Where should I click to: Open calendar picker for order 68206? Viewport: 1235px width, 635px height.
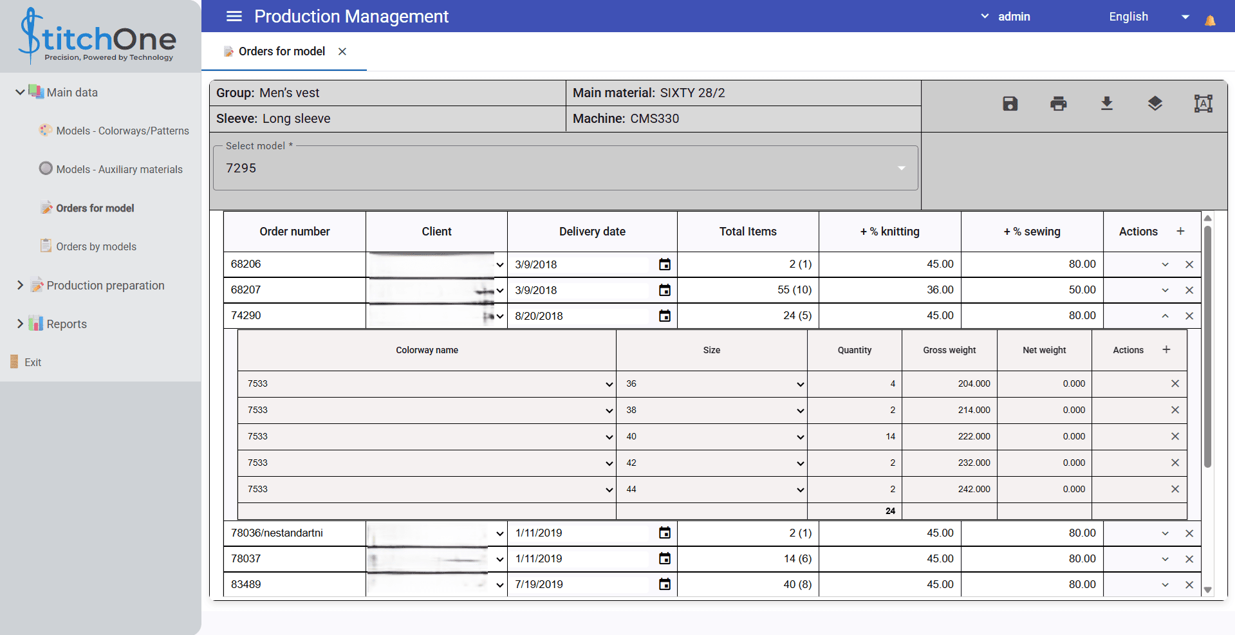point(665,264)
